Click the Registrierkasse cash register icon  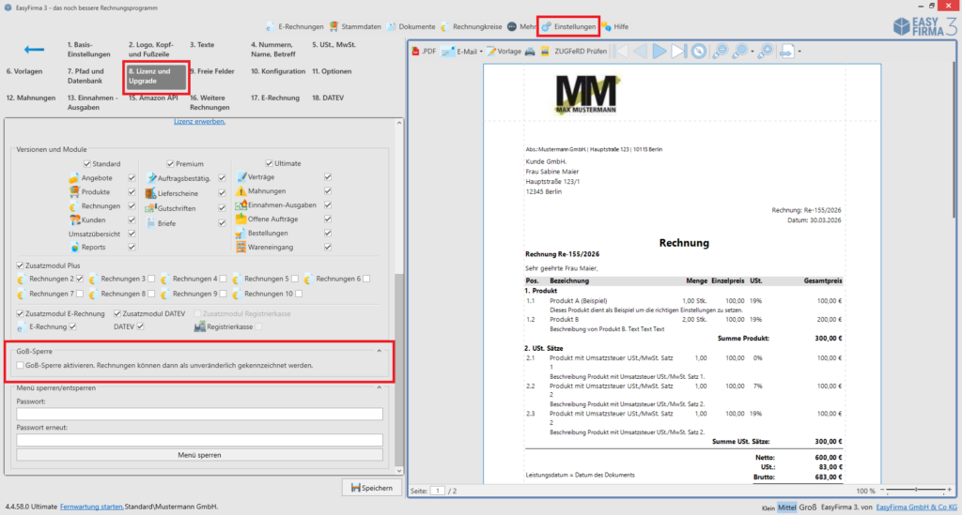pos(199,327)
